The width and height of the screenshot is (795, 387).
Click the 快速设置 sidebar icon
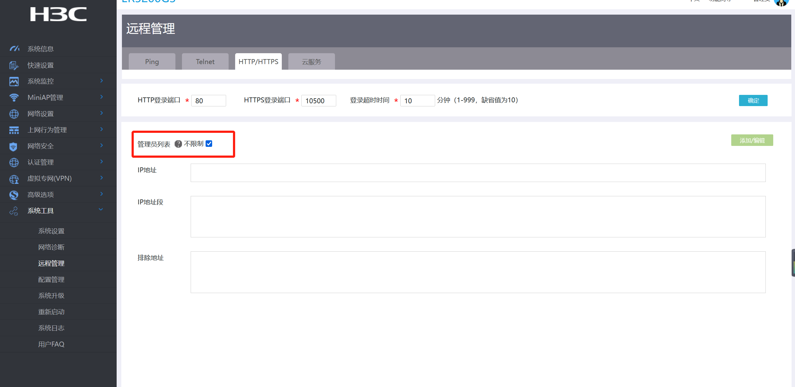(14, 65)
